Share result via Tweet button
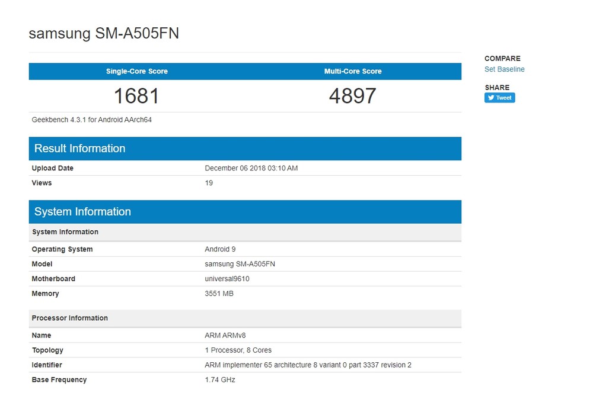 click(x=499, y=98)
